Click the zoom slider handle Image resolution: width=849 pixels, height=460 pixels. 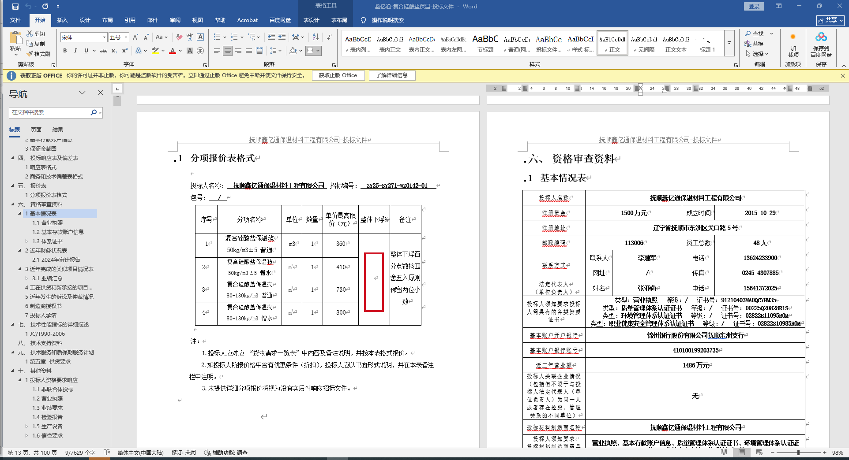(798, 453)
